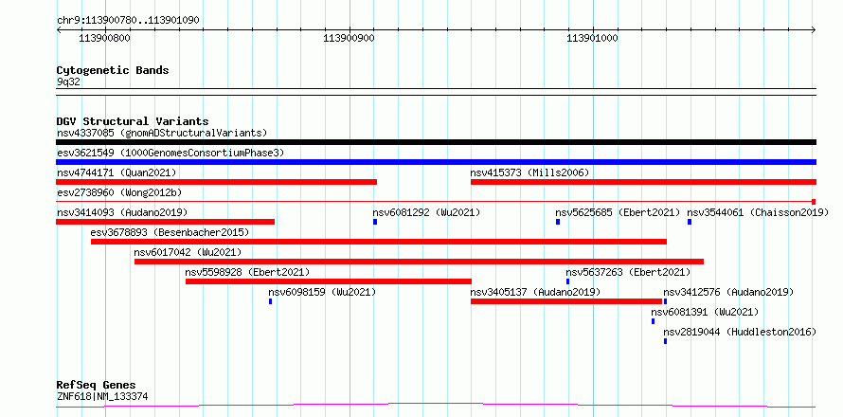This screenshot has width=843, height=417.
Task: Click the nsv6081292 (Wu2021) label
Action: point(427,212)
